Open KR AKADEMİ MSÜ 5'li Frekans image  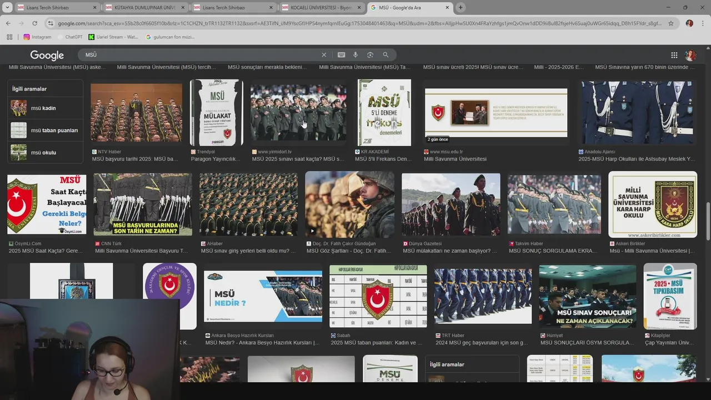click(x=384, y=113)
